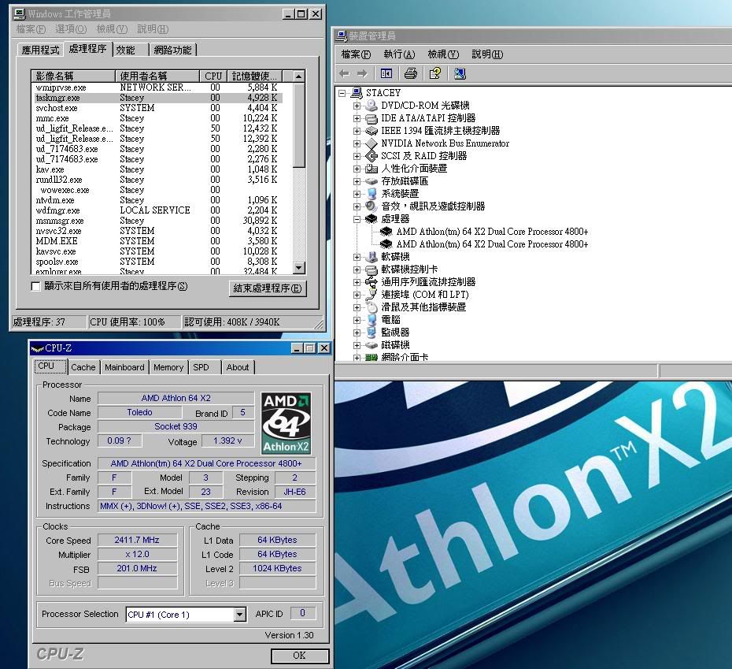Click the AMD Athlon X2 logo in CPU-Z
732x669 pixels.
tap(286, 424)
